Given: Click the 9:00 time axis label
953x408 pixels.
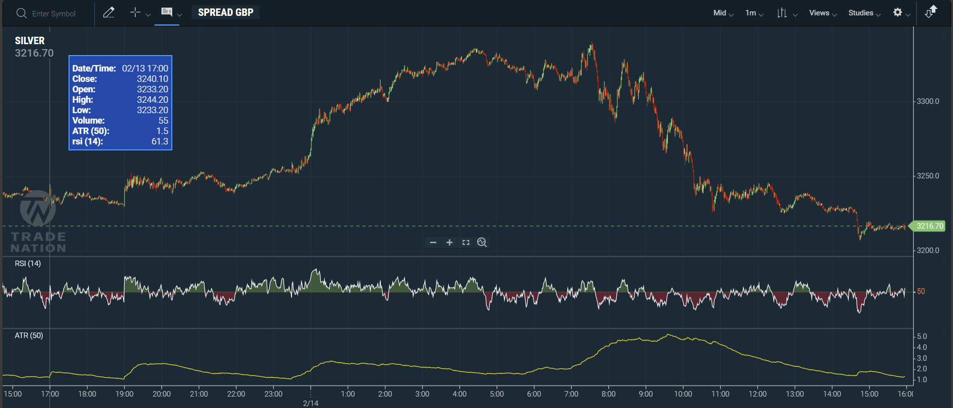Looking at the screenshot, I should pyautogui.click(x=646, y=394).
